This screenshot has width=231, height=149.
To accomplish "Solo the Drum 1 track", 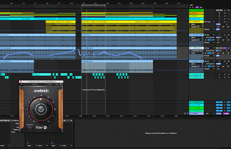I will click(x=225, y=13).
